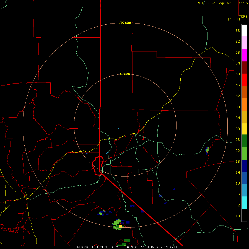The height and width of the screenshot is (249, 249).
Task: Click 'ENHANCED ECHO TOPS' in the bottom caption
Action: click(97, 247)
